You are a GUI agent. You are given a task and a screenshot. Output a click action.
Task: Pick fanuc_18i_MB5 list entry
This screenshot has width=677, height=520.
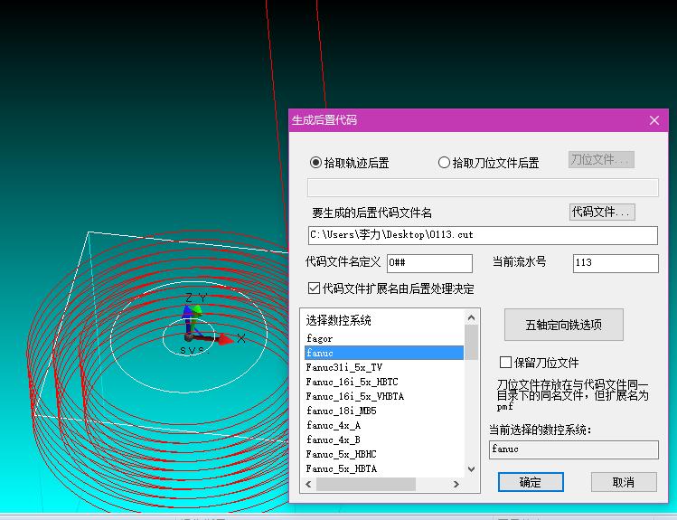384,411
